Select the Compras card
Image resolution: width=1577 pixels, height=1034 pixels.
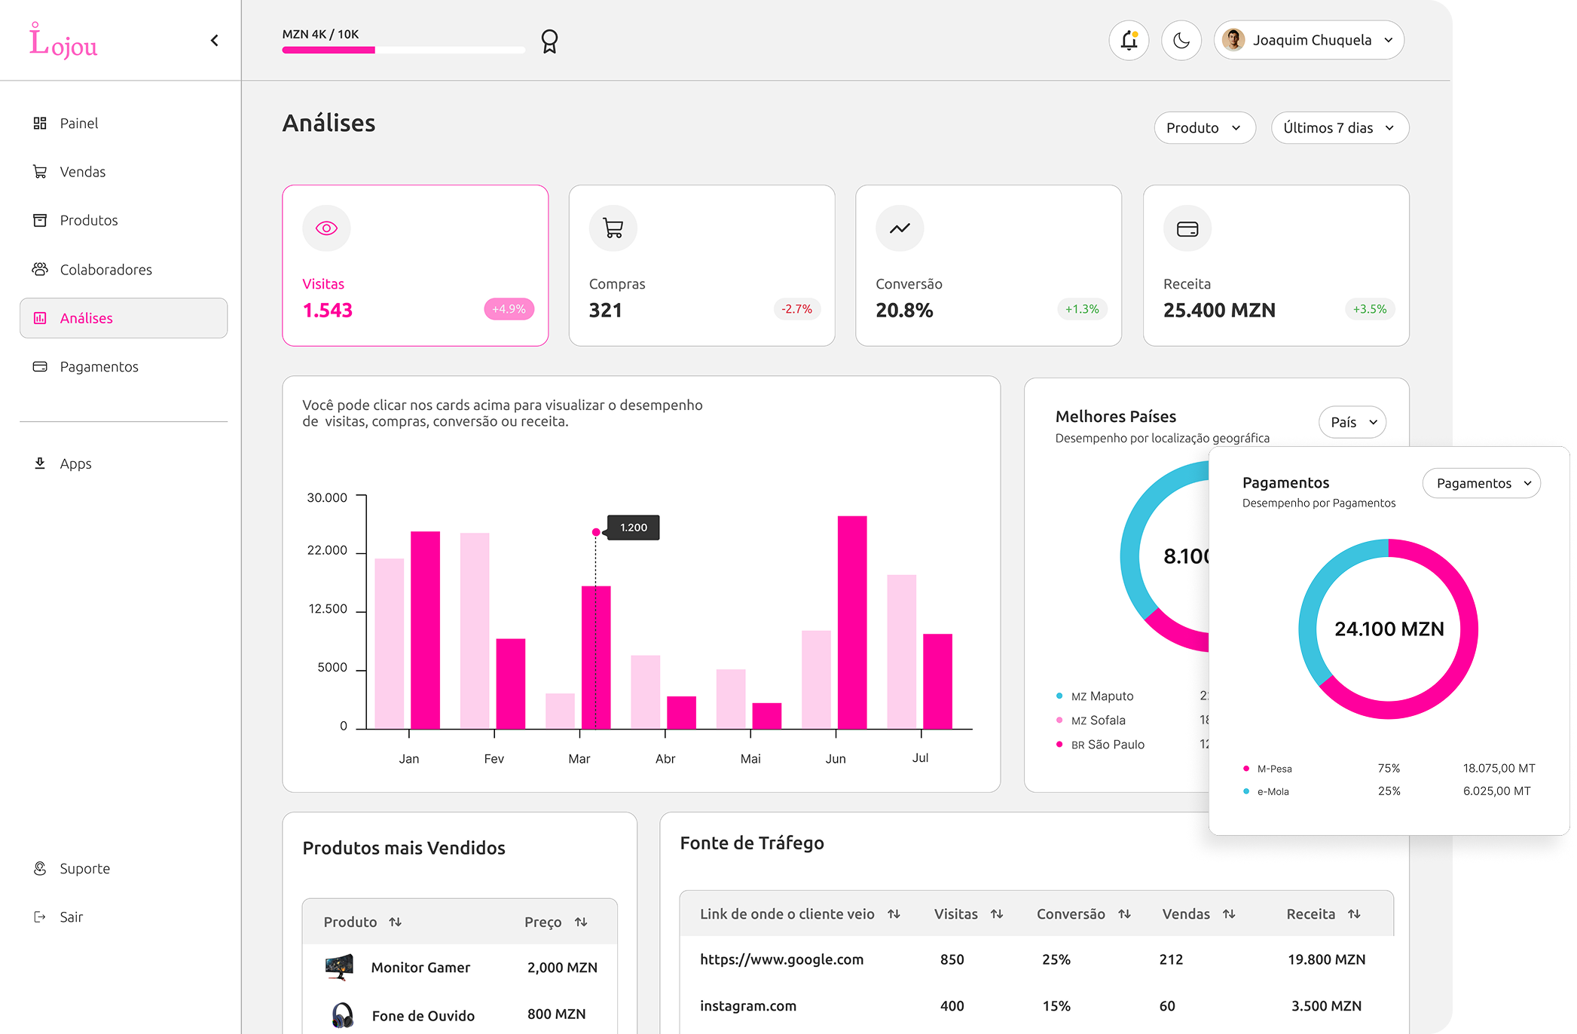(701, 265)
